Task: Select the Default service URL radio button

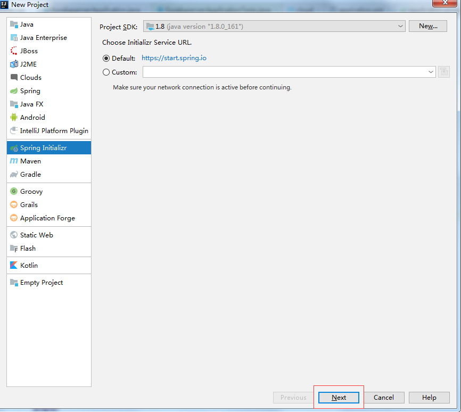Action: 106,58
